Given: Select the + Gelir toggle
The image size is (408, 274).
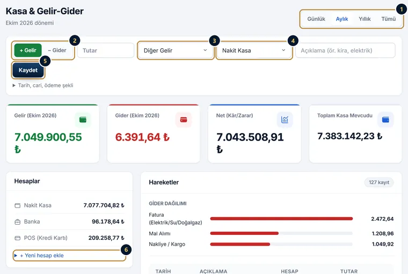Looking at the screenshot, I should click(28, 50).
